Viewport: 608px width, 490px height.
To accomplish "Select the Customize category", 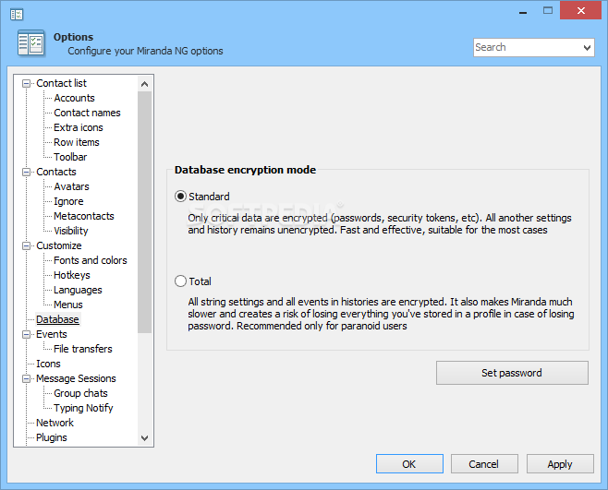I will pos(59,245).
